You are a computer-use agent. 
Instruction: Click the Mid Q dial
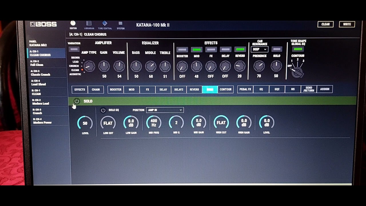click(x=176, y=123)
